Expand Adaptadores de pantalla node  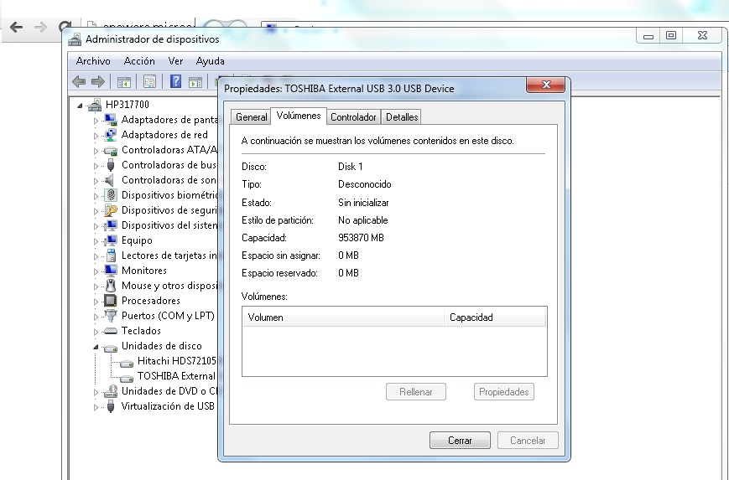pos(96,121)
